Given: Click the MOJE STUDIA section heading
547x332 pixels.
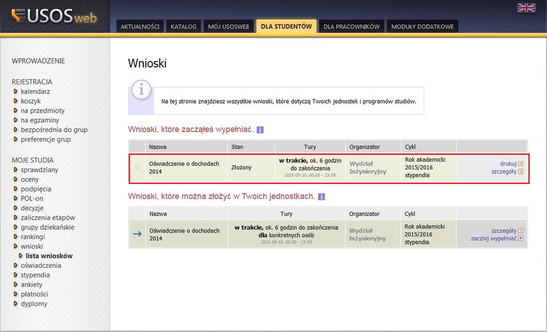Looking at the screenshot, I should 33,160.
